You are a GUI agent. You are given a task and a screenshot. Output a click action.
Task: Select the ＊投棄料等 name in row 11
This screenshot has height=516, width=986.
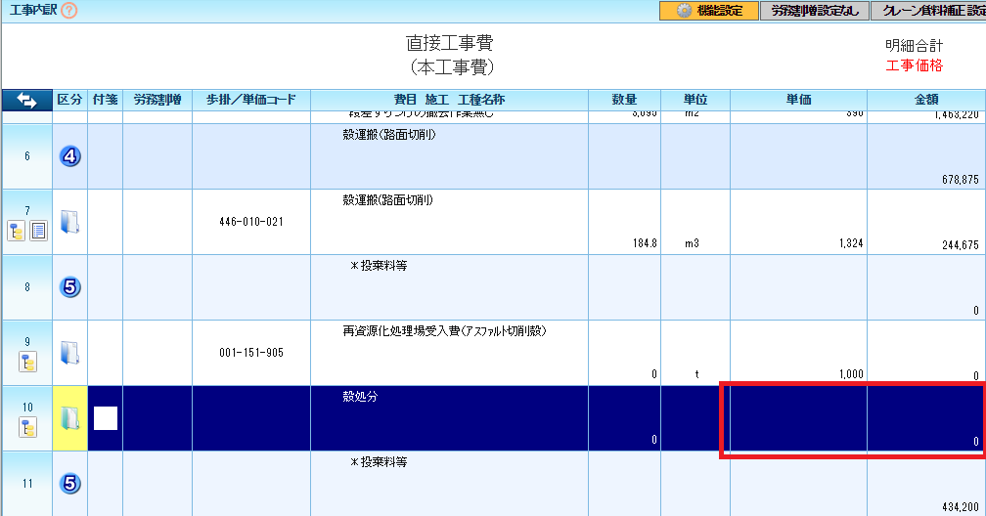click(379, 462)
